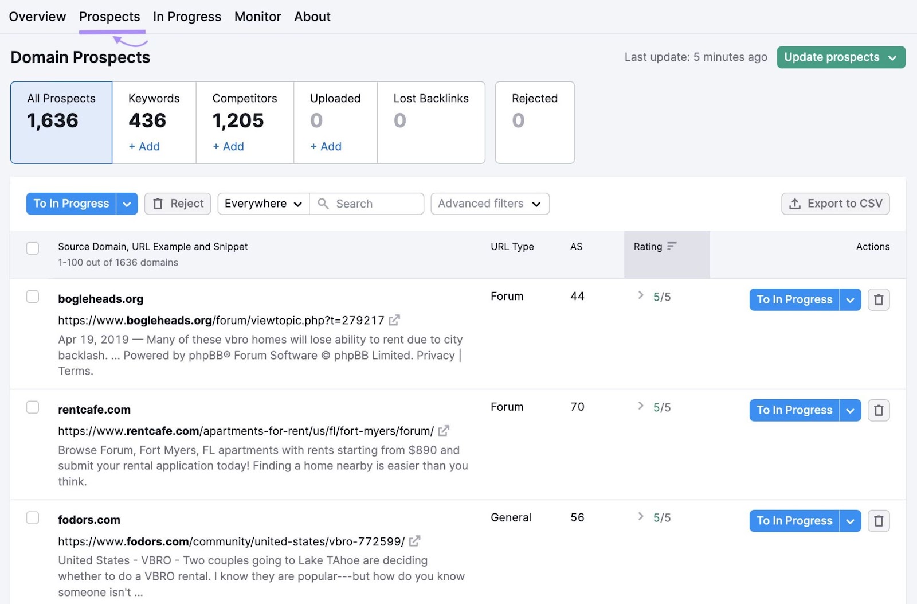Delete rentcafe.com prospect via trash icon
Viewport: 917px width, 604px height.
(x=879, y=410)
